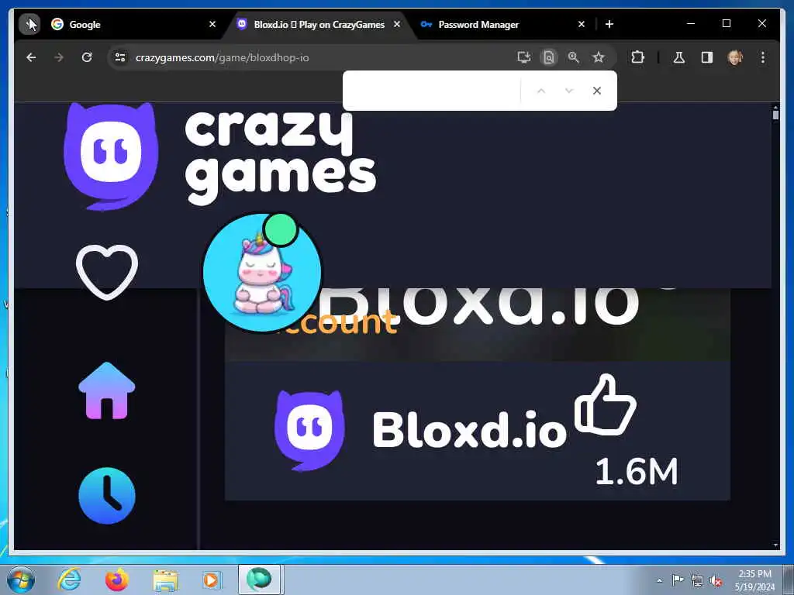This screenshot has width=794, height=595.
Task: Close the find bar
Action: point(597,91)
